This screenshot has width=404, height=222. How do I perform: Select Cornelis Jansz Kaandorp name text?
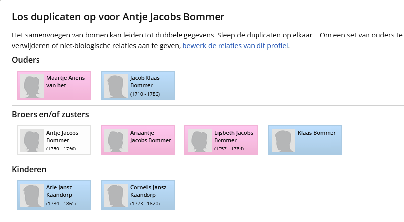coord(148,191)
